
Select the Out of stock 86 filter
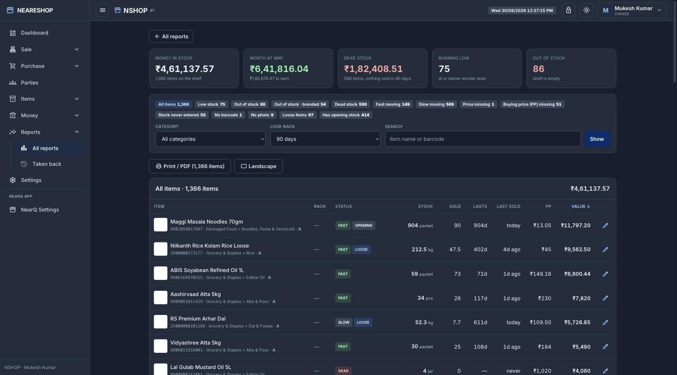(250, 104)
